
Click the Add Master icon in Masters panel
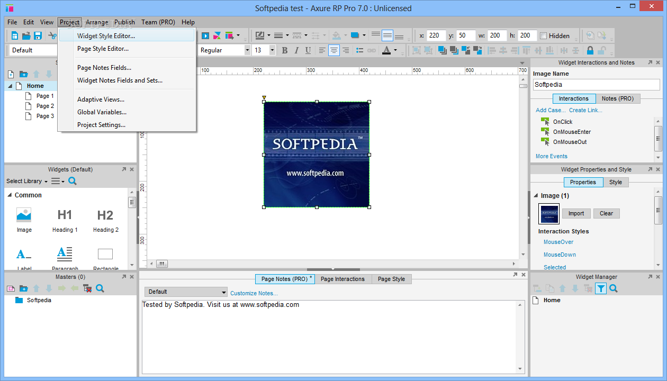[x=11, y=288]
